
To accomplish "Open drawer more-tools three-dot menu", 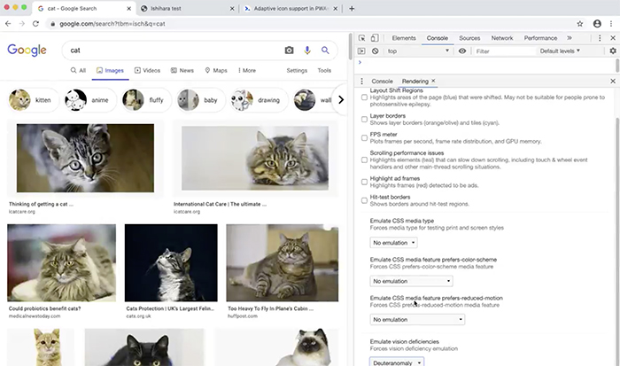I will pos(361,82).
